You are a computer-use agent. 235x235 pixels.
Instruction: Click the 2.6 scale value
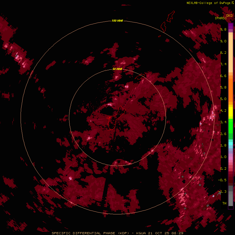pos(223,134)
